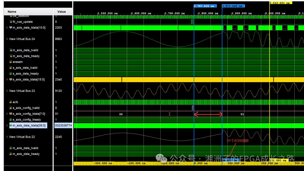Screen dimensions: 304x171
Task: Click the s_axis_config_tvalid signal icon
Action: pos(11,108)
